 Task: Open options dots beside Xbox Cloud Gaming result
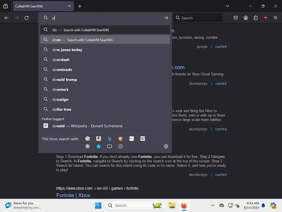coord(211,83)
